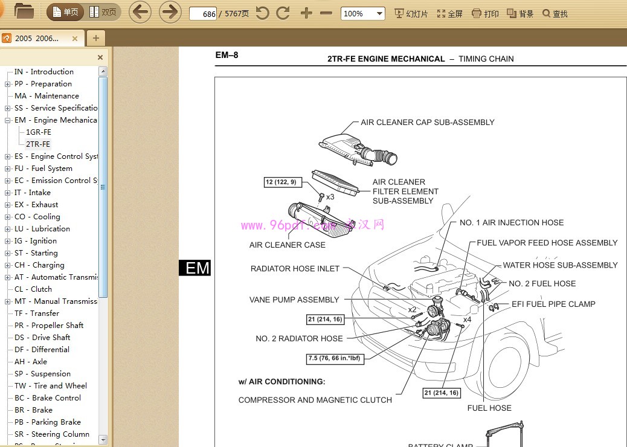Expand SS - Service Specifications node
The width and height of the screenshot is (627, 447).
[x=7, y=108]
